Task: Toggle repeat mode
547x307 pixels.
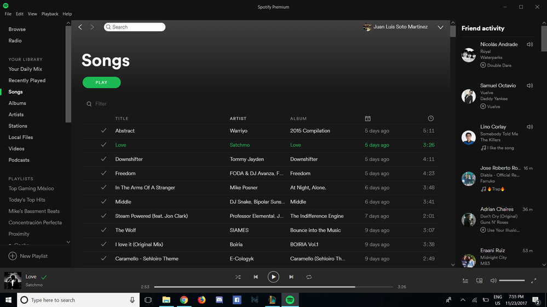Action: (309, 277)
